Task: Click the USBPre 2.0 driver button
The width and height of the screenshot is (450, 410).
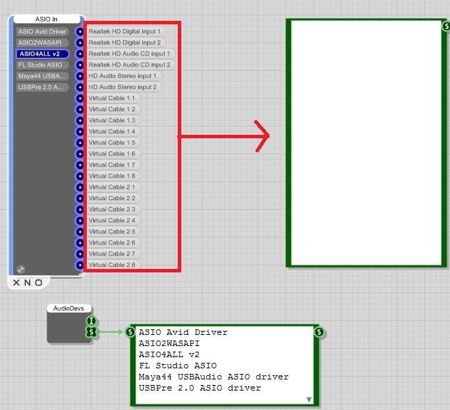Action: tap(42, 87)
